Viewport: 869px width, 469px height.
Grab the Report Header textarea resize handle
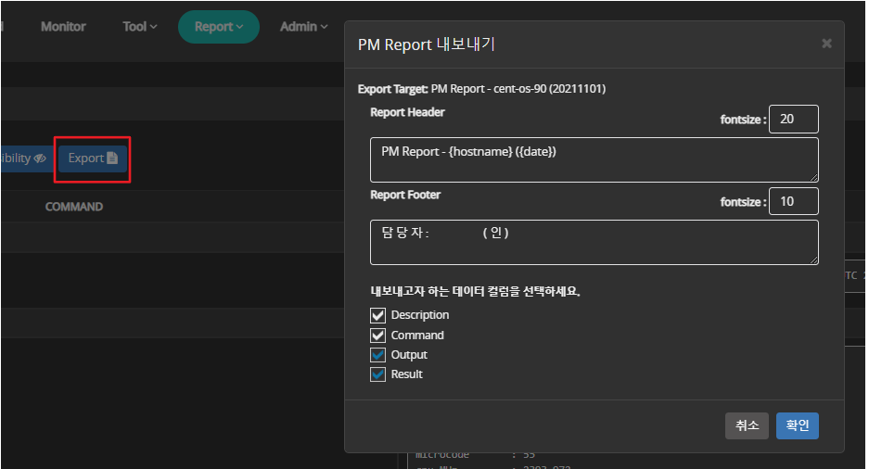pyautogui.click(x=813, y=177)
